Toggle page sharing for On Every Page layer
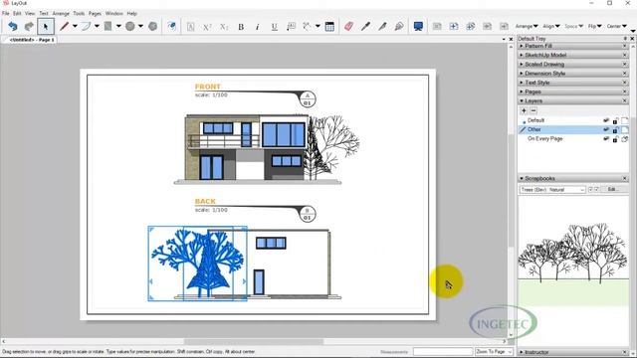Viewport: 637px width, 358px height. point(624,139)
